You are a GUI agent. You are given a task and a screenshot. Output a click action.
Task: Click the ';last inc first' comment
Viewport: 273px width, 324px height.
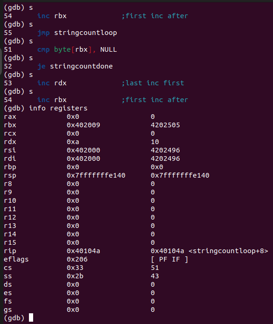[x=153, y=83]
